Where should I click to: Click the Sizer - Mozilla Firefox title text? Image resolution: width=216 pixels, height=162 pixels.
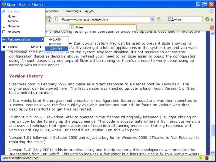coord(25,5)
